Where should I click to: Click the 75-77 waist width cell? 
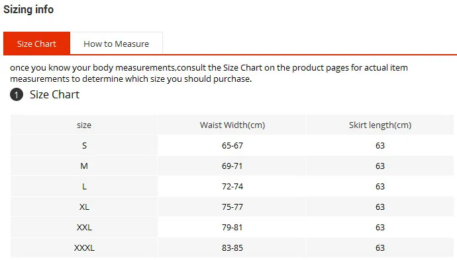tap(232, 207)
